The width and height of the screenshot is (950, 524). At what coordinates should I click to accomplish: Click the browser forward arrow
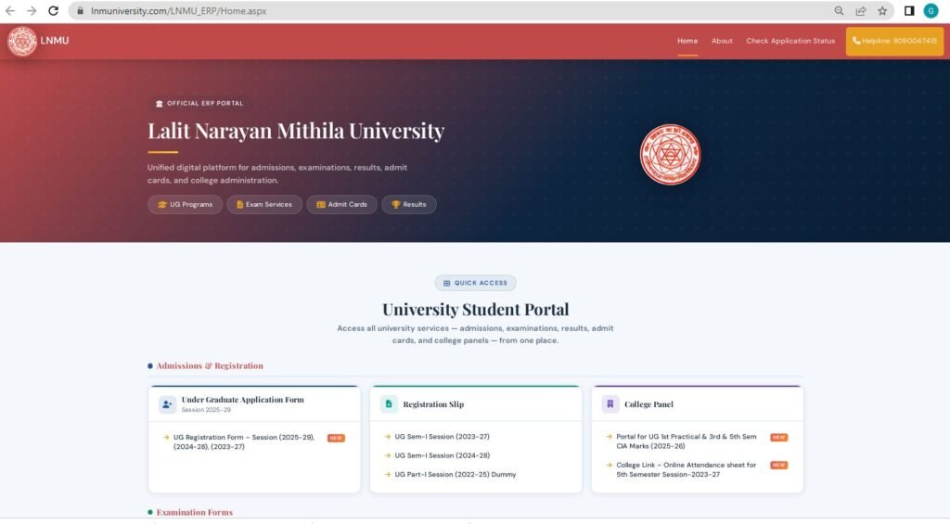[x=32, y=11]
